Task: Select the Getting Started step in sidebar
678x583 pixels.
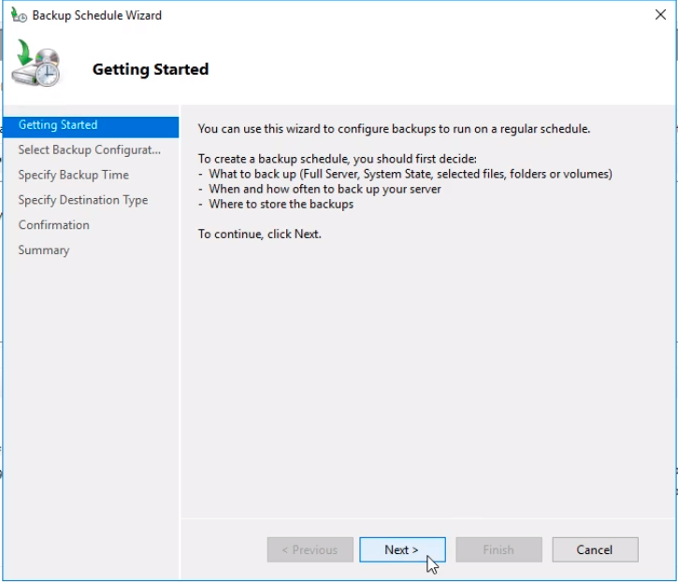Action: click(58, 125)
